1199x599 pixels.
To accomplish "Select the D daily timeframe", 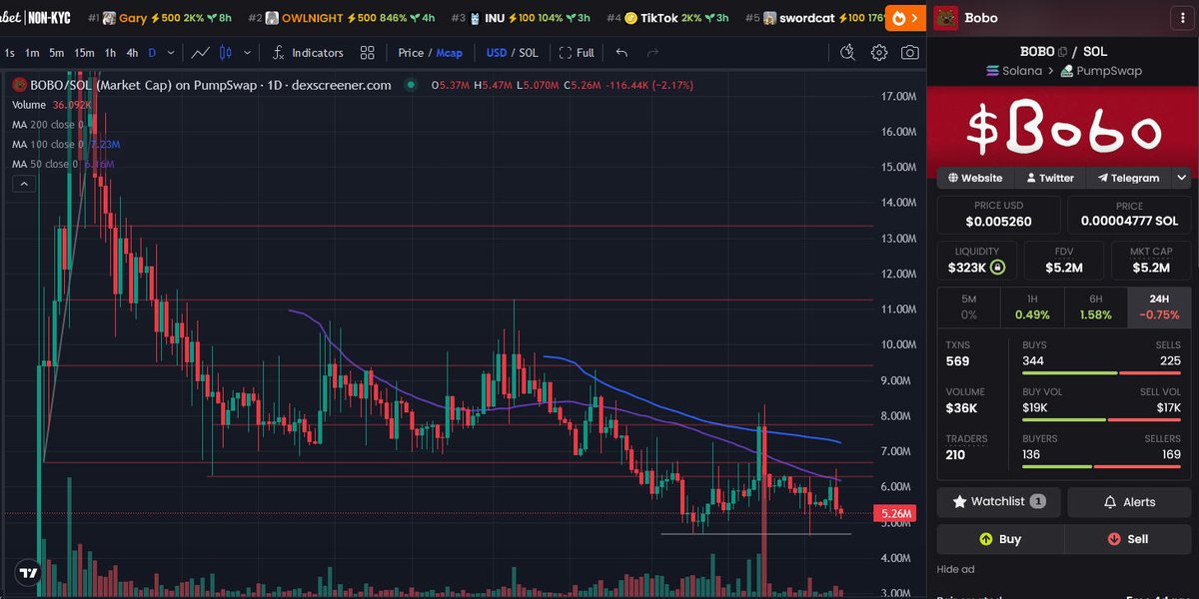I will [152, 53].
